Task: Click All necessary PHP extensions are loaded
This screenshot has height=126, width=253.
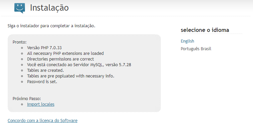Action: [x=65, y=53]
